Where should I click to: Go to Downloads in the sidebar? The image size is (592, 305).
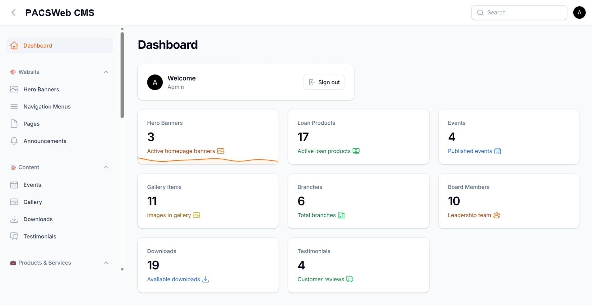coord(59,219)
